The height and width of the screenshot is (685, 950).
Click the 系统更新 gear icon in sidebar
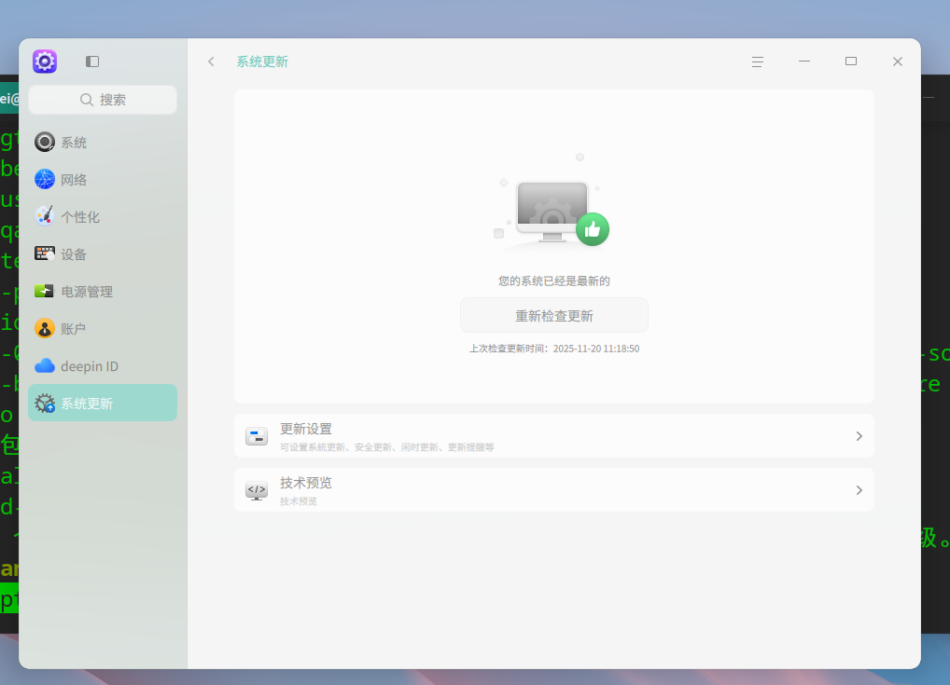[44, 403]
